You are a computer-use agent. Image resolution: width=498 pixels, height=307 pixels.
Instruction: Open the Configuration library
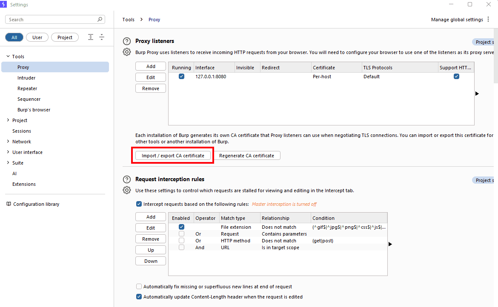tap(37, 204)
